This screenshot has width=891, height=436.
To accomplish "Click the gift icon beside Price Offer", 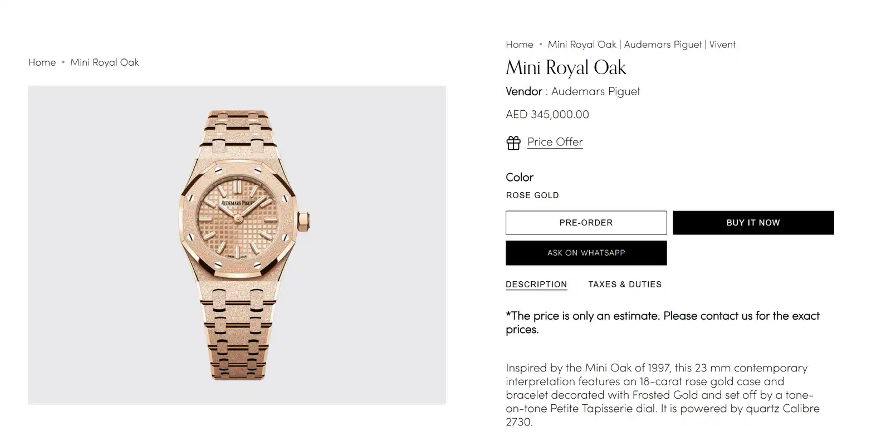I will pos(513,143).
